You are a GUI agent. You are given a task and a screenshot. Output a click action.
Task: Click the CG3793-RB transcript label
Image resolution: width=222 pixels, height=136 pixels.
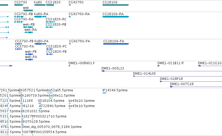[x=23, y=14]
